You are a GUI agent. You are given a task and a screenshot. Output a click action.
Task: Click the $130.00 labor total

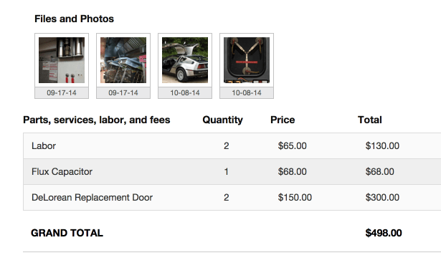tap(382, 146)
